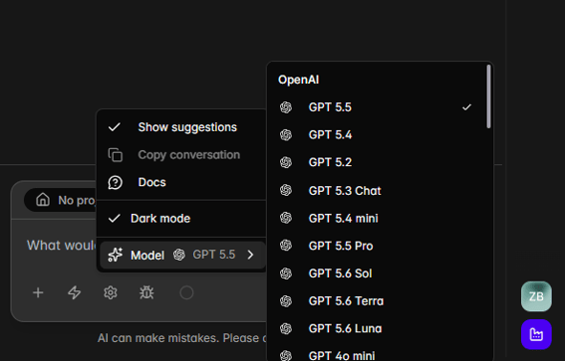Click the circle icon beside the bug
The height and width of the screenshot is (361, 565).
(x=186, y=292)
